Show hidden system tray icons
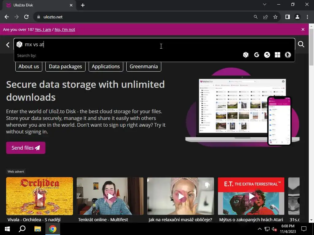314x235 pixels. pyautogui.click(x=259, y=229)
